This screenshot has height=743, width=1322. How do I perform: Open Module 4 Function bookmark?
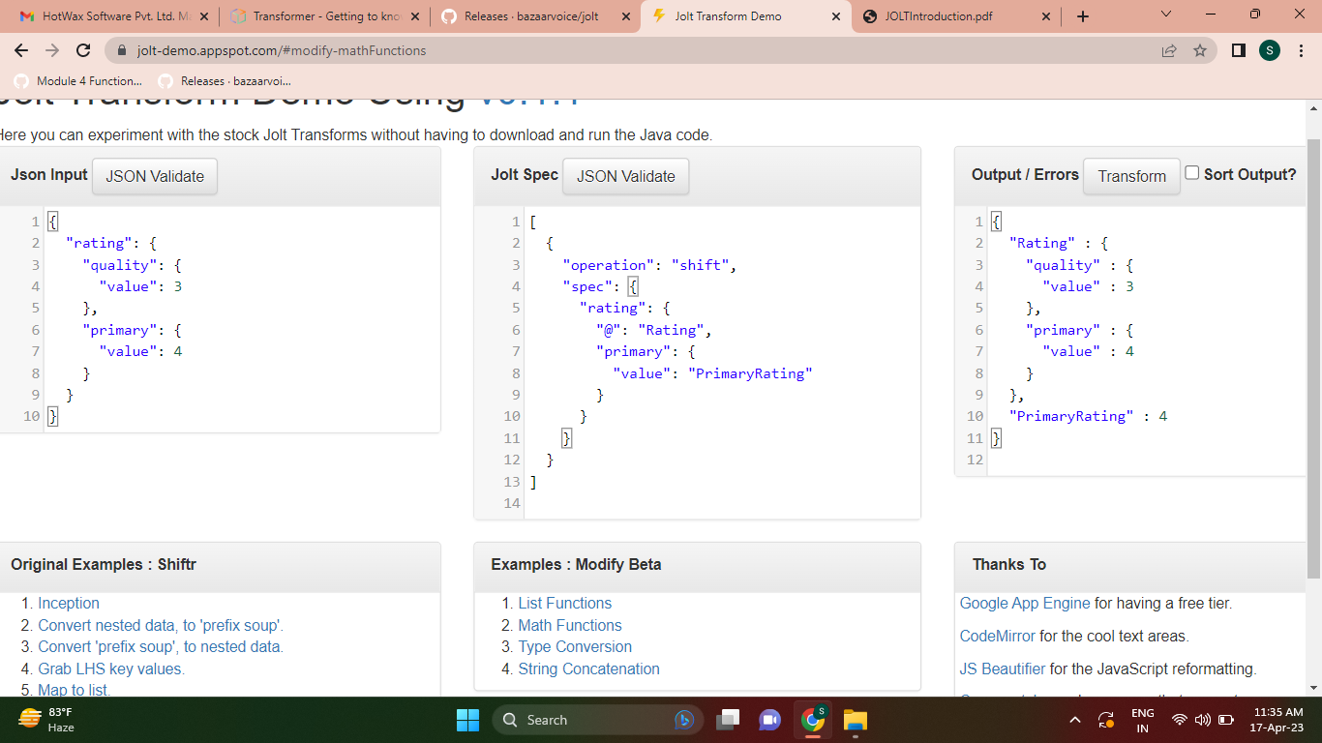pyautogui.click(x=77, y=81)
